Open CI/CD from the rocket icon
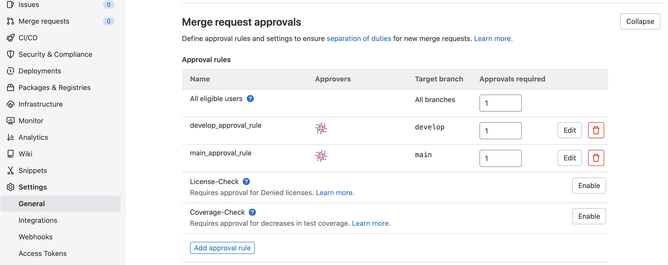The height and width of the screenshot is (265, 668). (x=10, y=38)
